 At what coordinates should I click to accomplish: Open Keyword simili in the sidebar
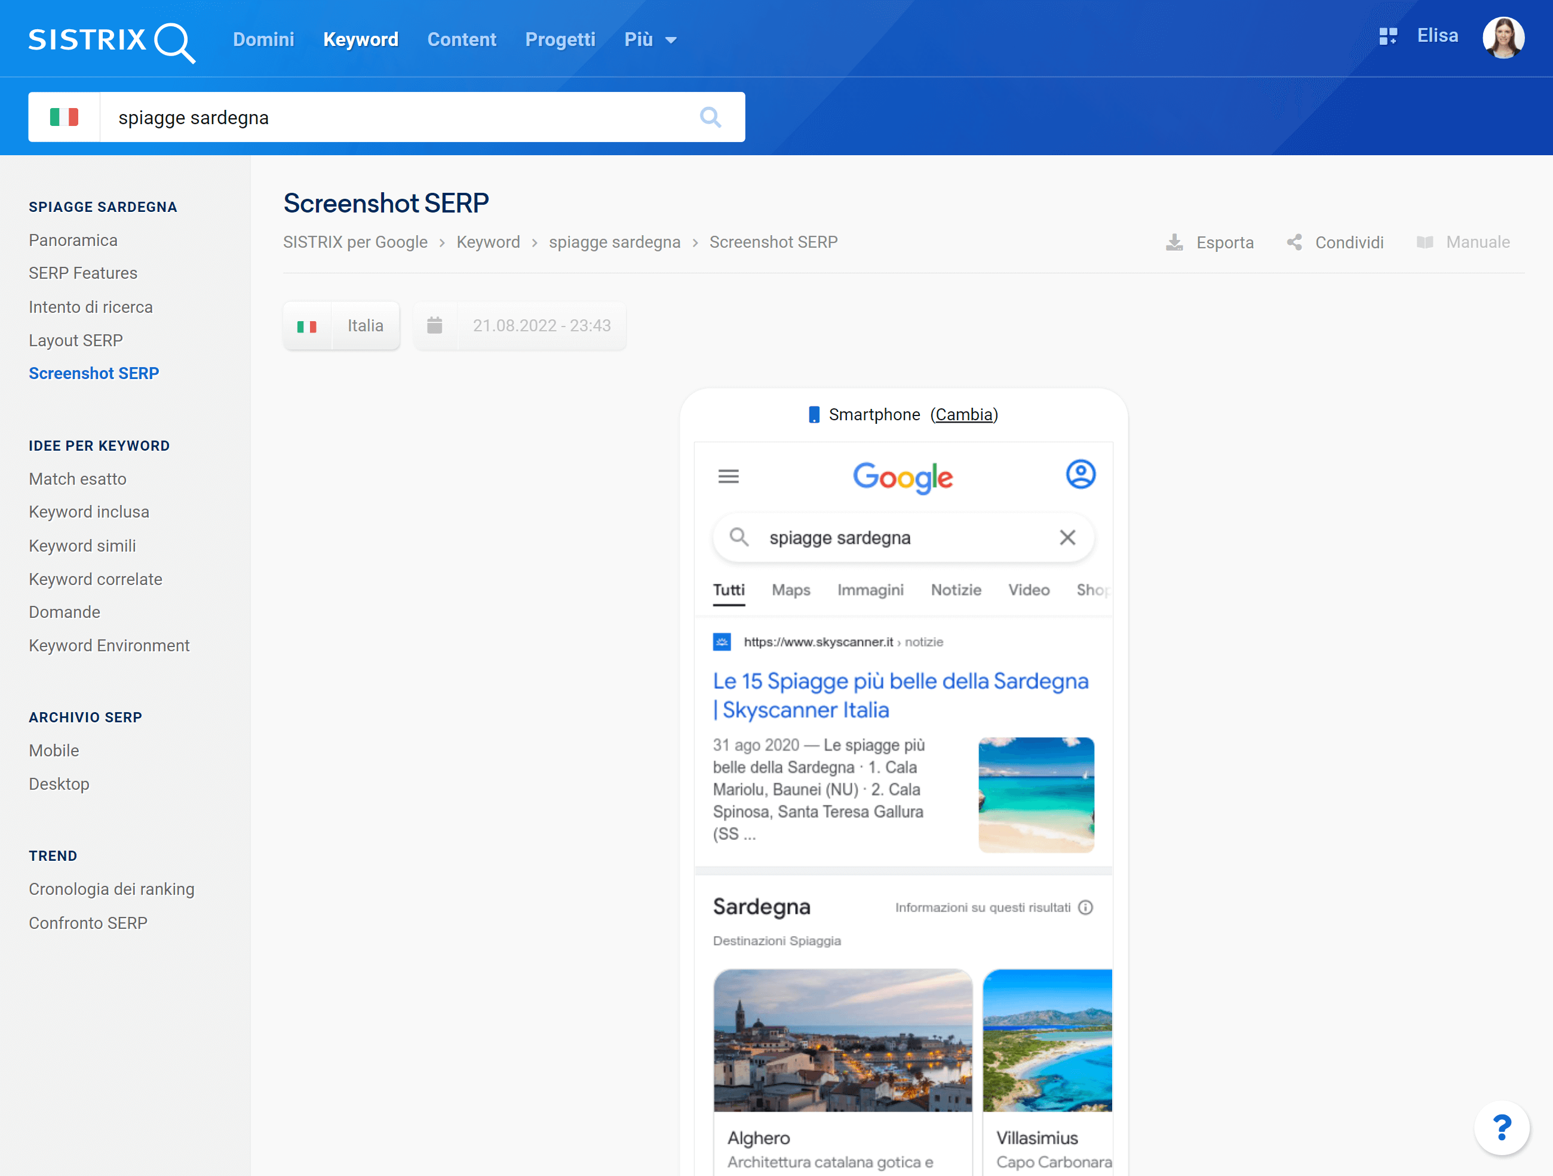tap(82, 546)
